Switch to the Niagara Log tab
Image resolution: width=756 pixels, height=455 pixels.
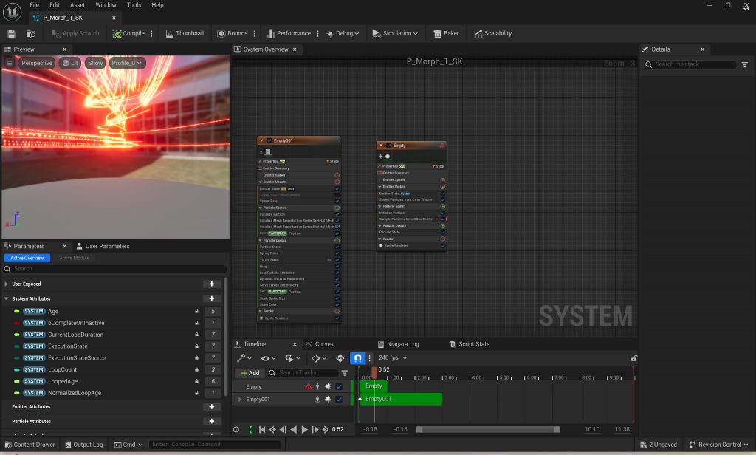click(398, 344)
